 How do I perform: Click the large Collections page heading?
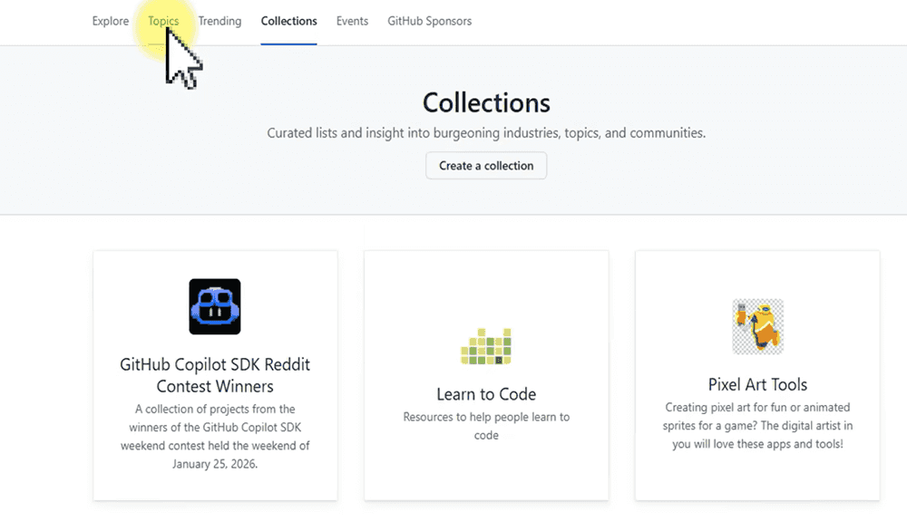point(486,102)
